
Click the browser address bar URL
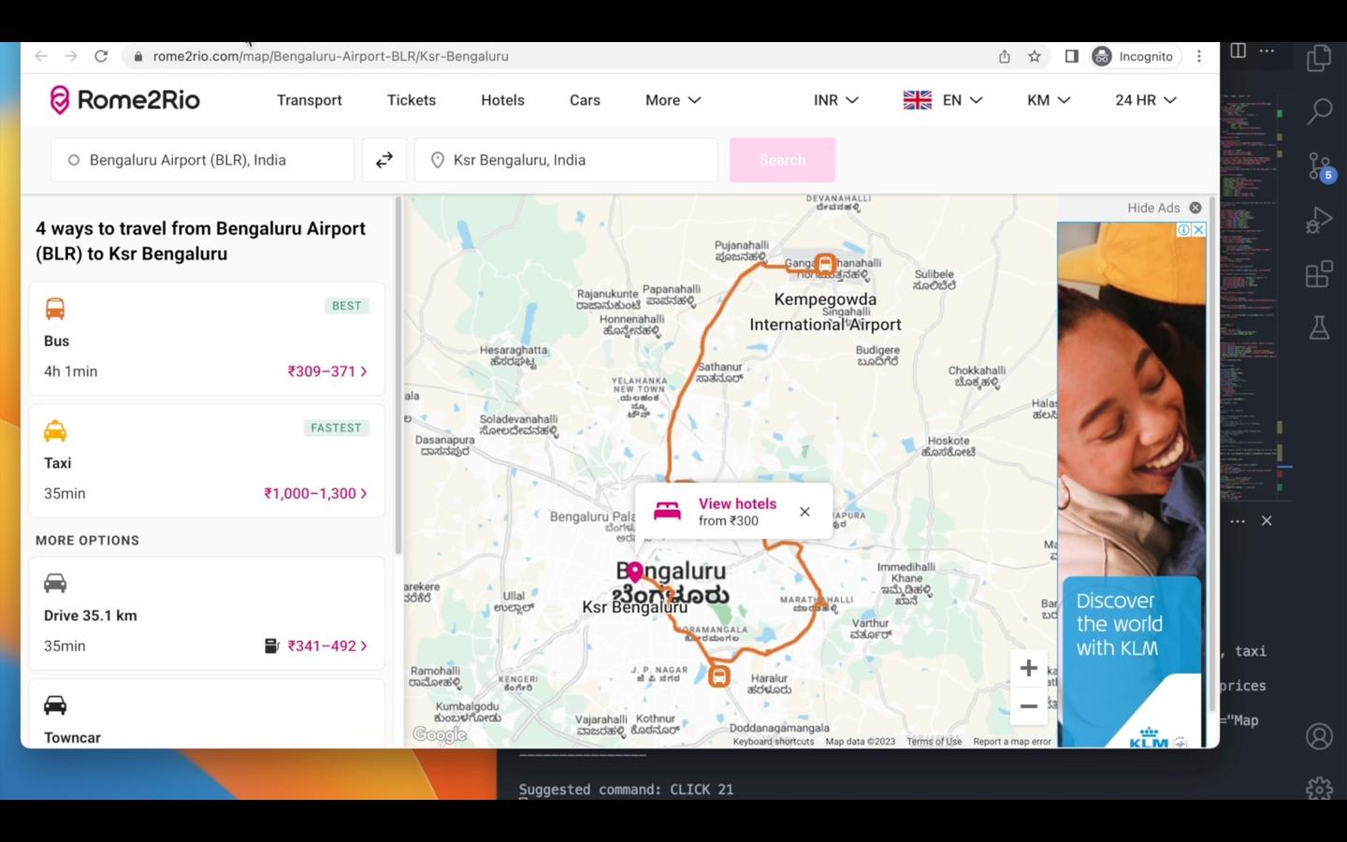click(x=331, y=56)
